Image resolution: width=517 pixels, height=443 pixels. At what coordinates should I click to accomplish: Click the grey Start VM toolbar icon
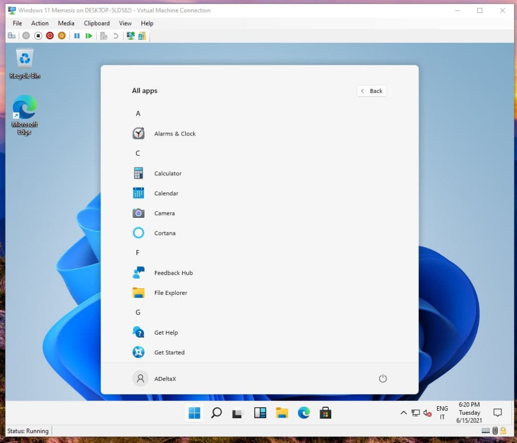(x=26, y=36)
